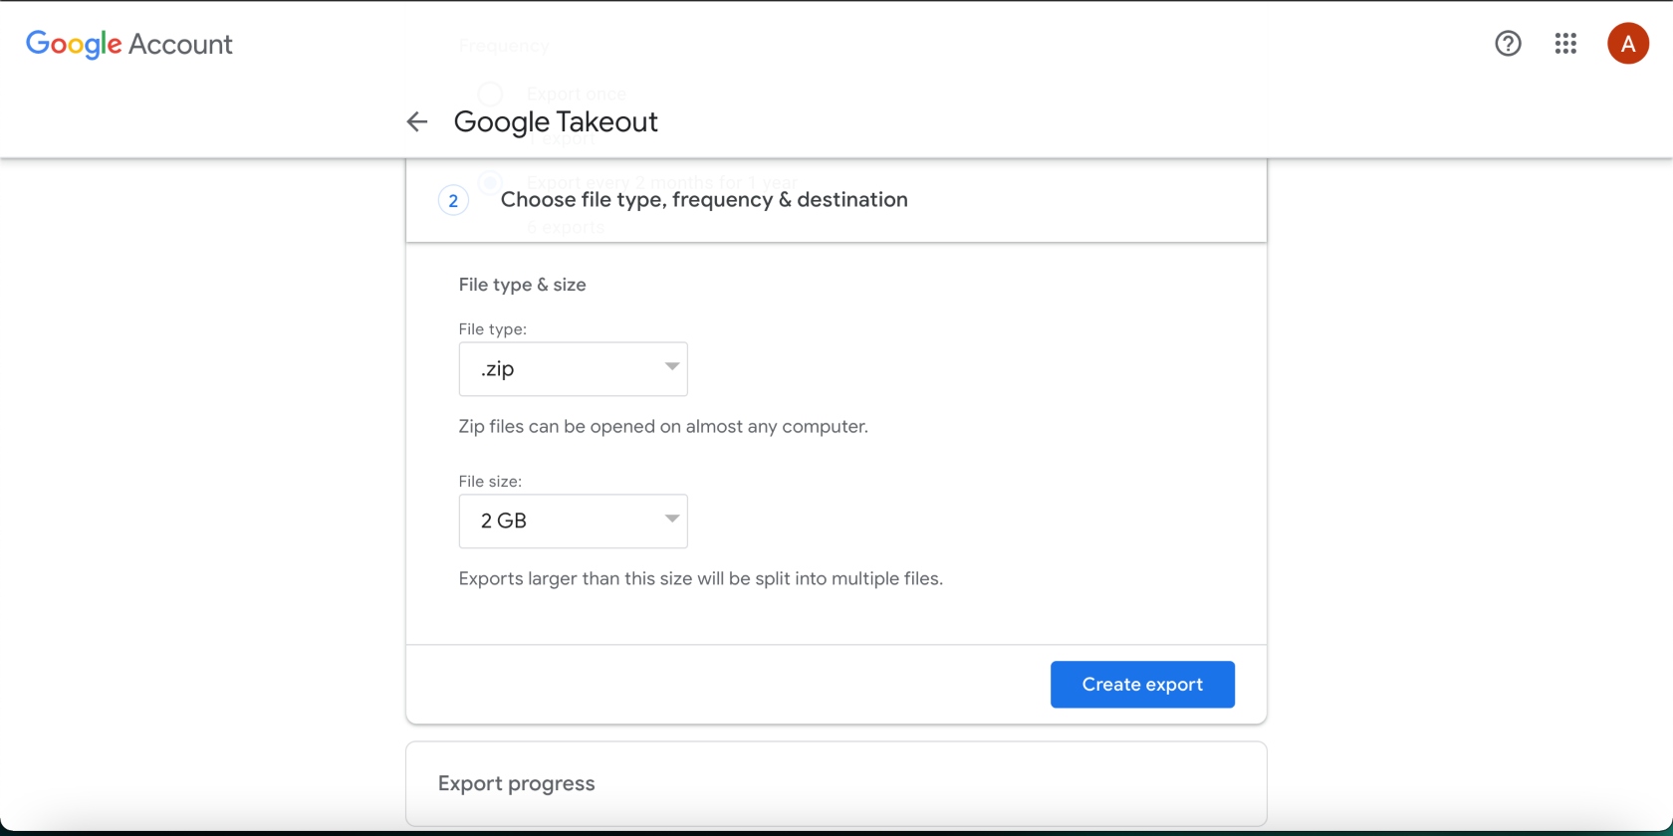
Task: Open the Help question-mark icon
Action: tap(1508, 44)
